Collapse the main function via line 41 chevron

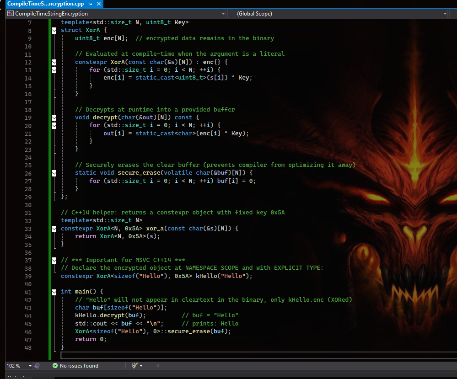coord(54,291)
